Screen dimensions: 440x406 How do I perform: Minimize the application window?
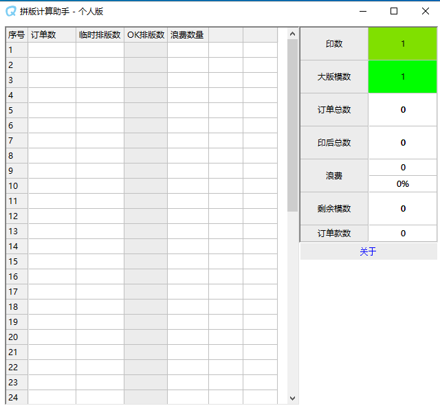coord(362,11)
